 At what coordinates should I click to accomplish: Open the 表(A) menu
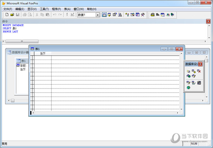coord(67,9)
